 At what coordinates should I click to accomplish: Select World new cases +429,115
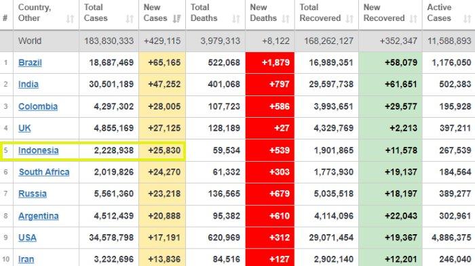[162, 41]
